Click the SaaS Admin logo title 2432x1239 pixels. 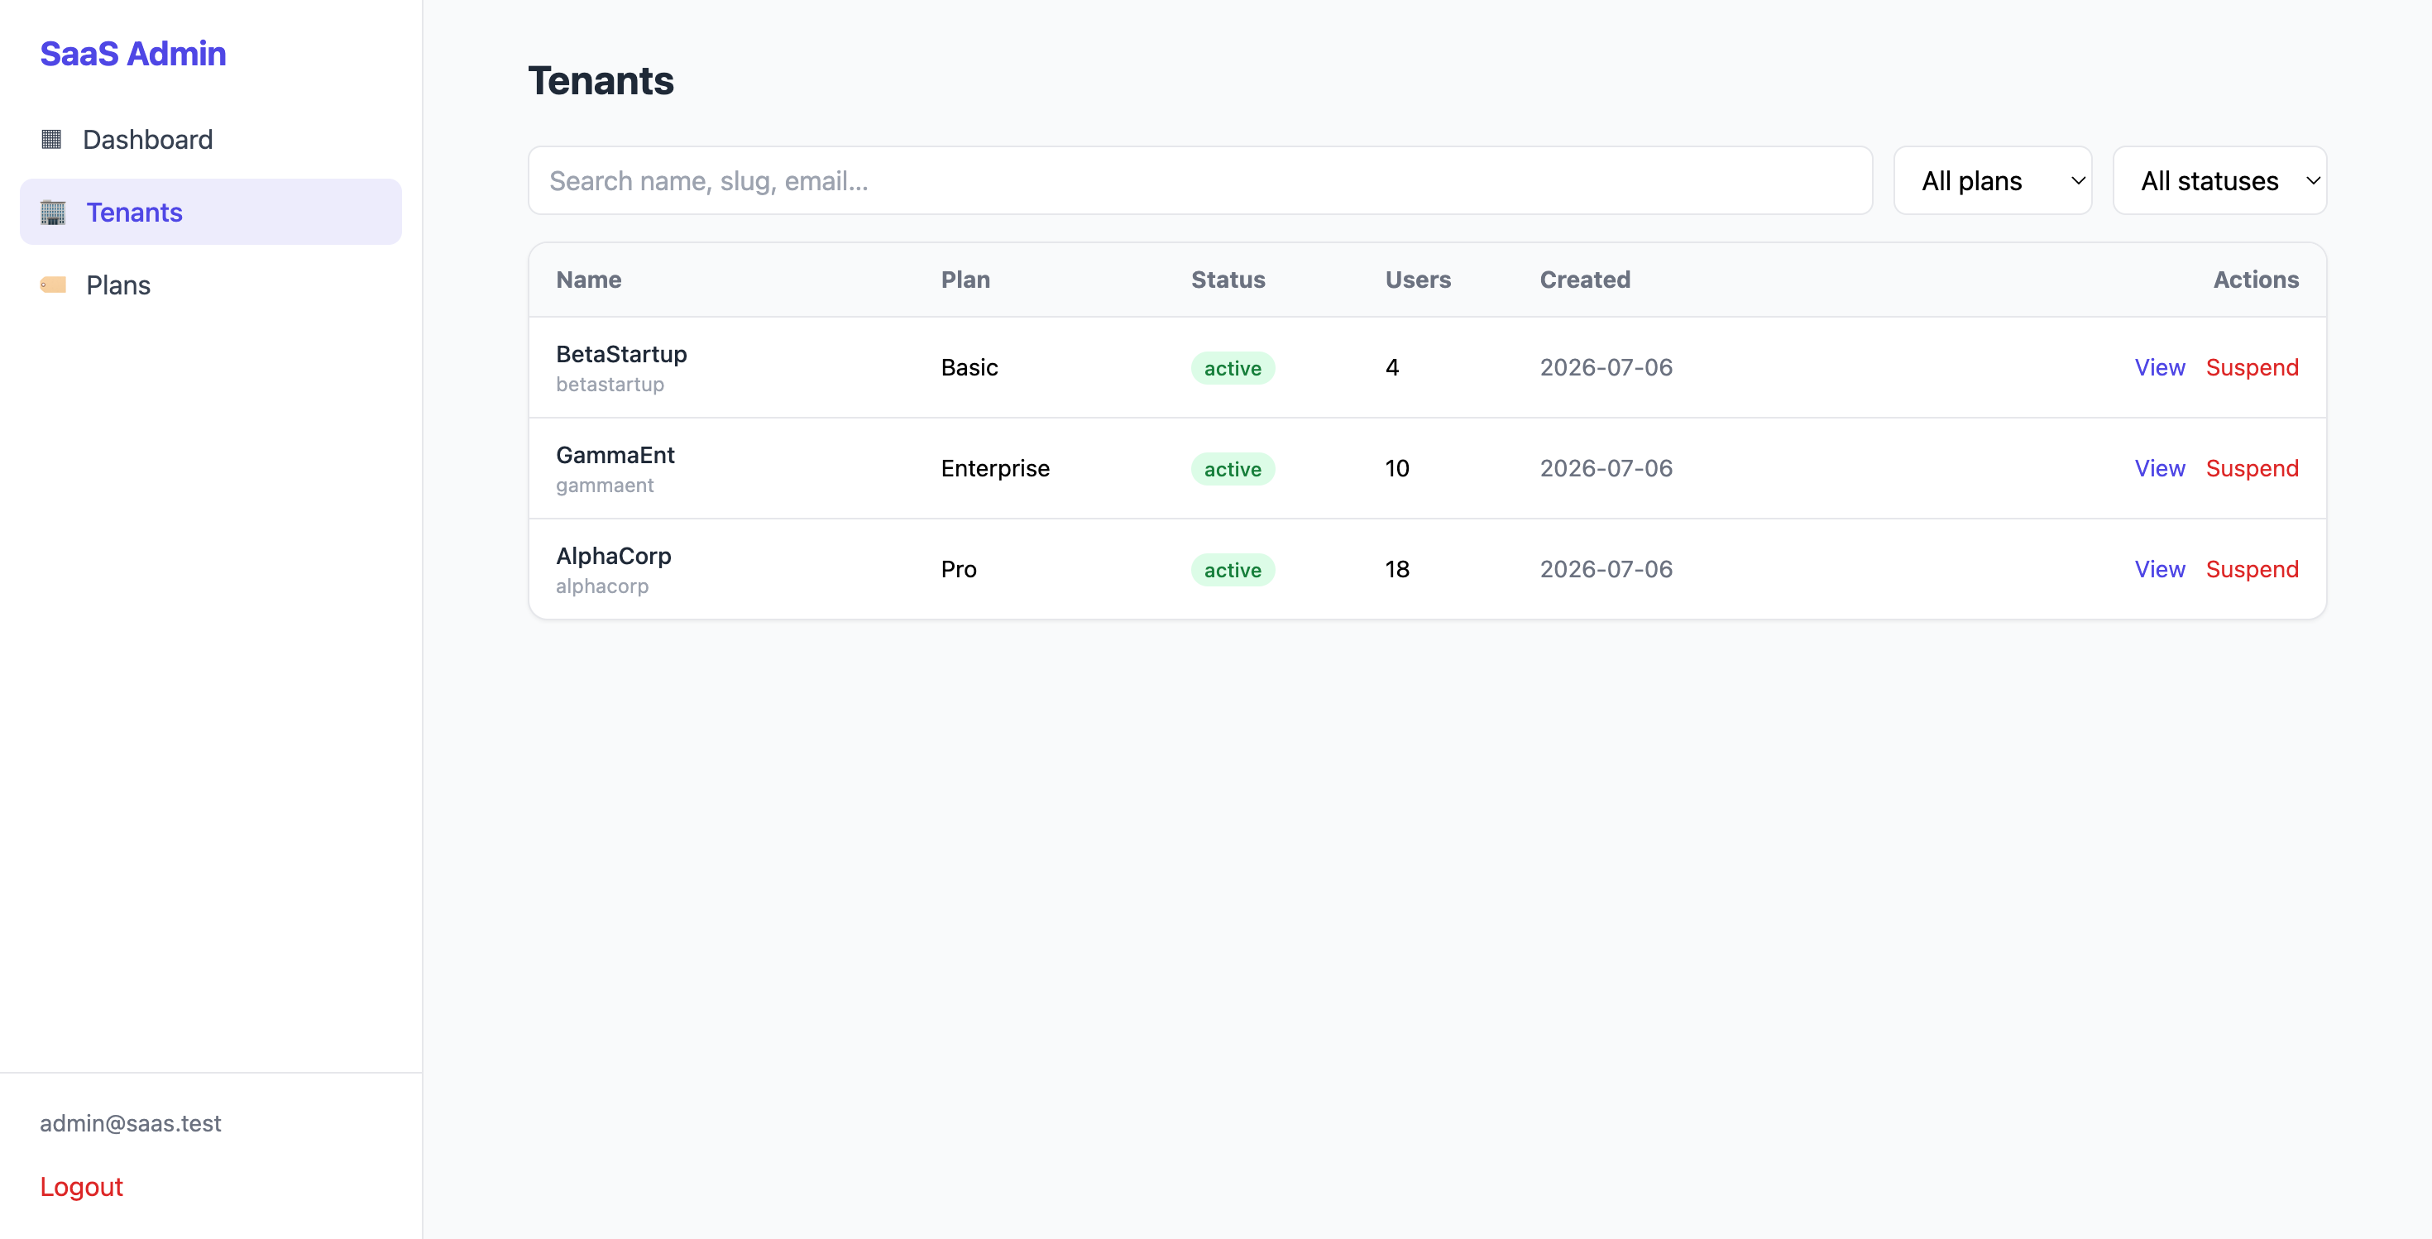133,54
